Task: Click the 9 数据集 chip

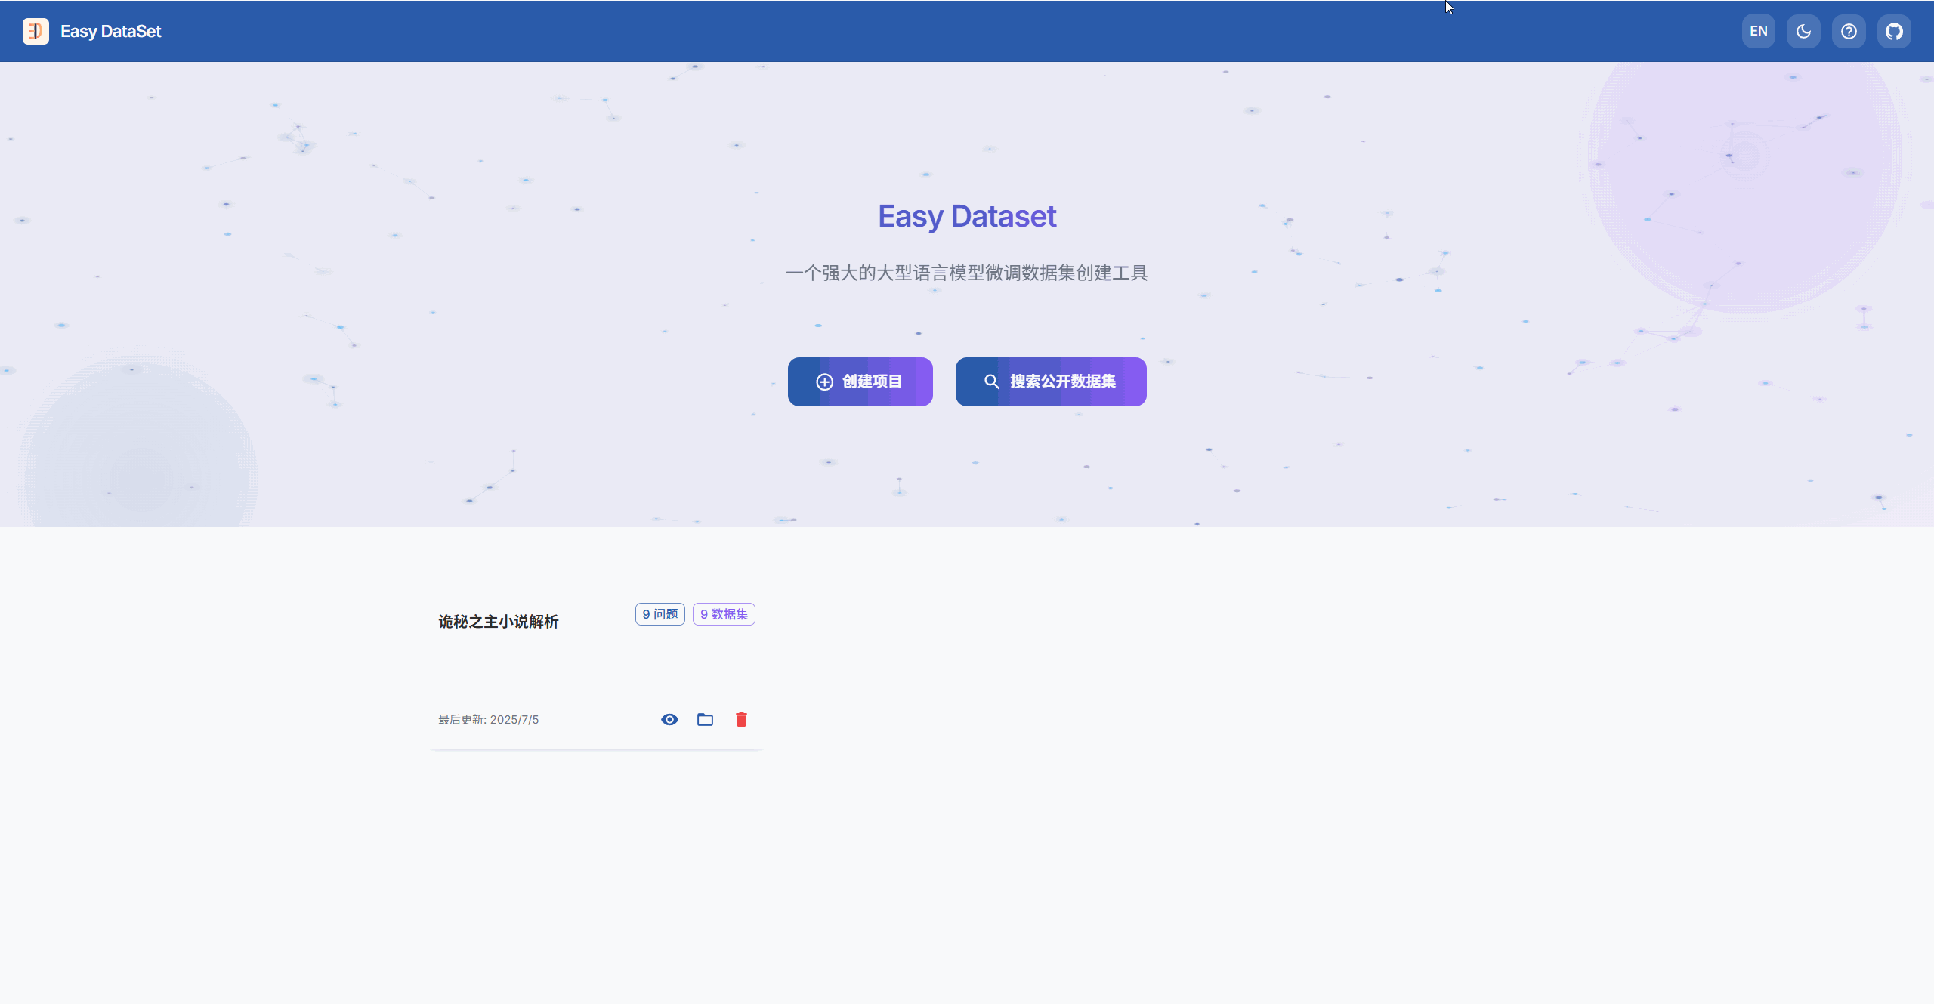Action: pos(723,614)
